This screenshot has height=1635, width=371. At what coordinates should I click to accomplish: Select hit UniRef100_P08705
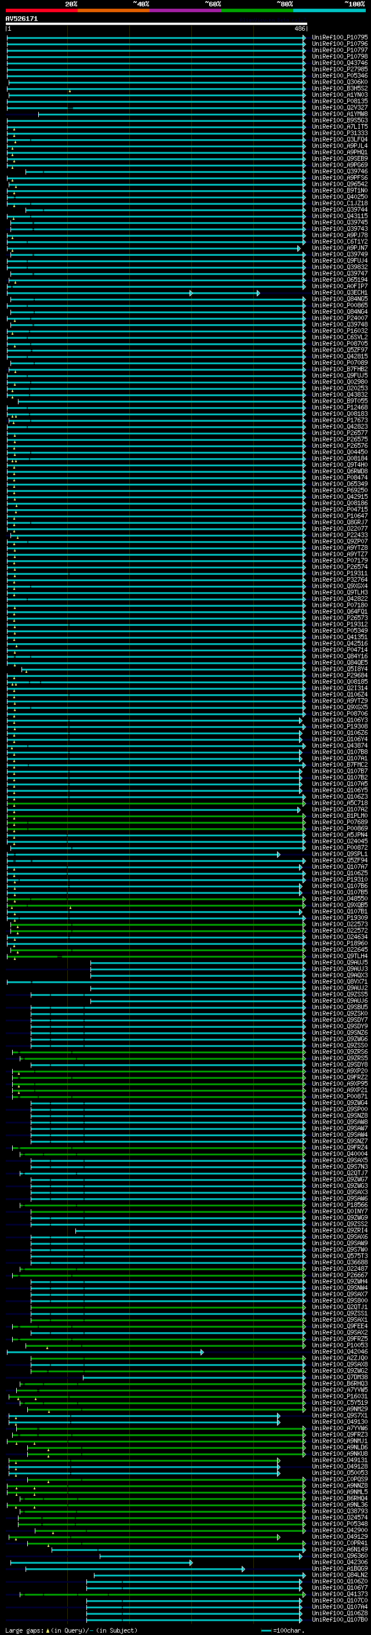click(339, 343)
